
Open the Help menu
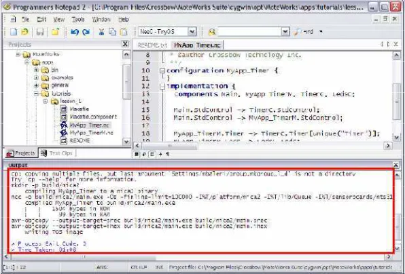(124, 20)
